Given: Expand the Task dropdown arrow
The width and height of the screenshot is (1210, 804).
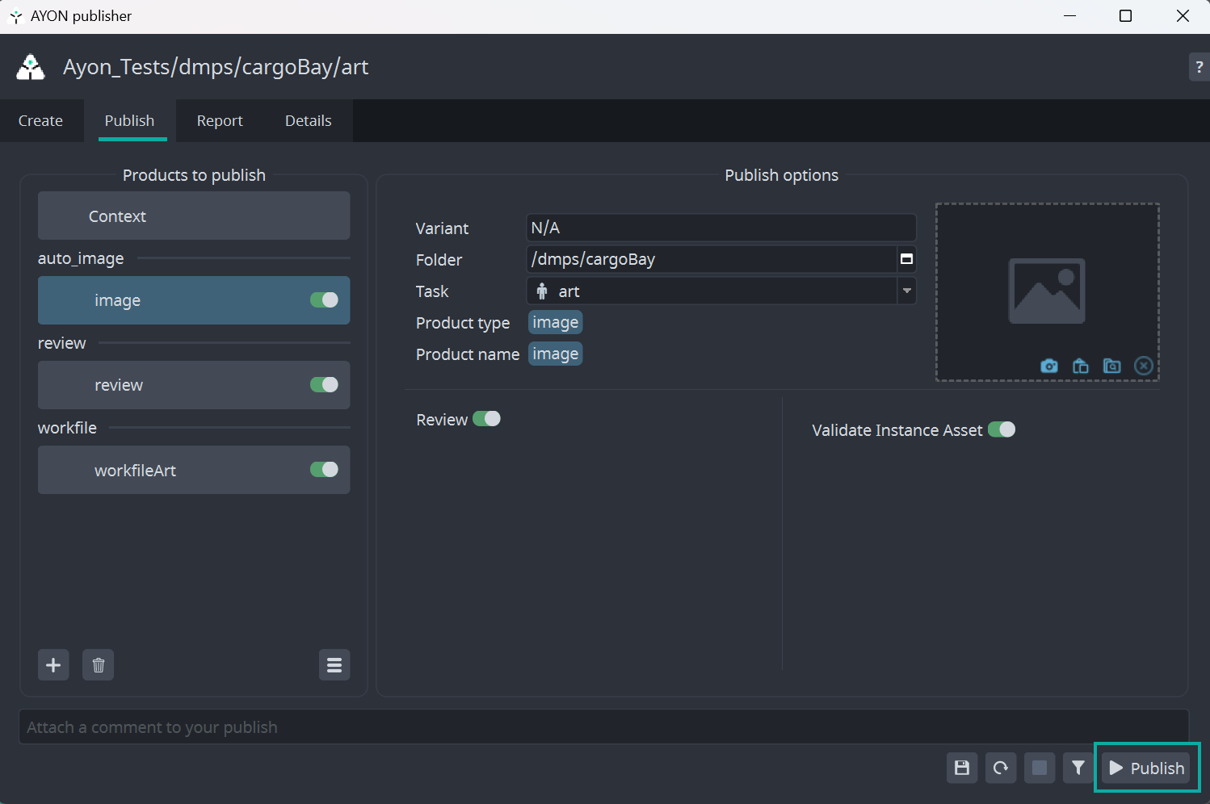Looking at the screenshot, I should [x=907, y=291].
